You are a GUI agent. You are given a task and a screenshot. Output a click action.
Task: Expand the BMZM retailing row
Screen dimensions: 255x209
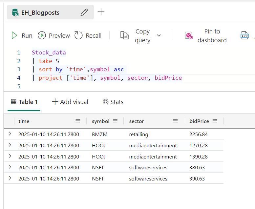coord(10,134)
